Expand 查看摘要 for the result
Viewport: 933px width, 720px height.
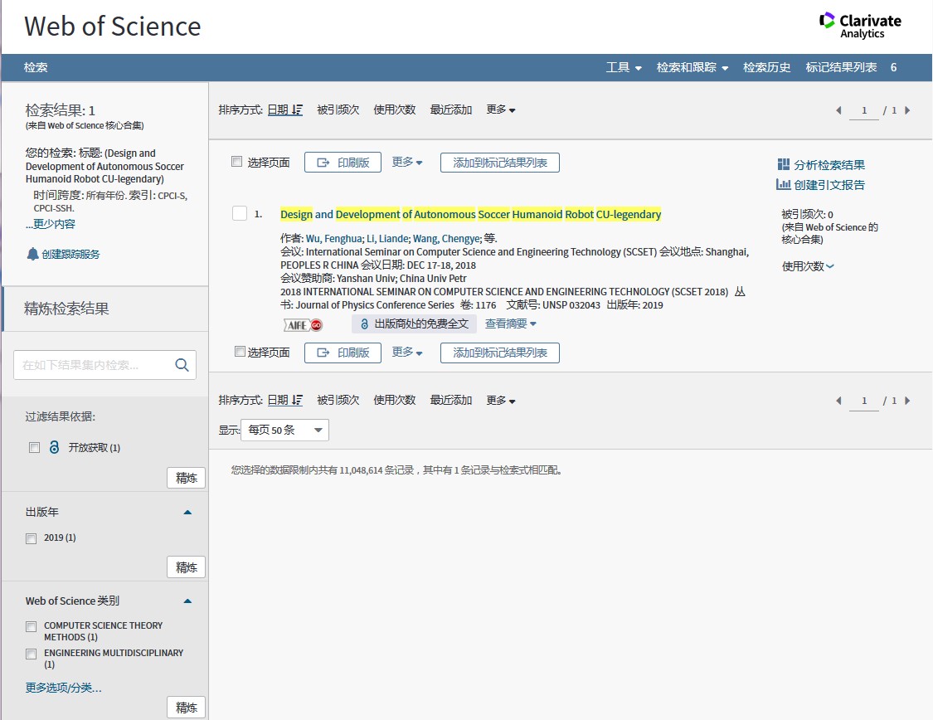tap(511, 324)
